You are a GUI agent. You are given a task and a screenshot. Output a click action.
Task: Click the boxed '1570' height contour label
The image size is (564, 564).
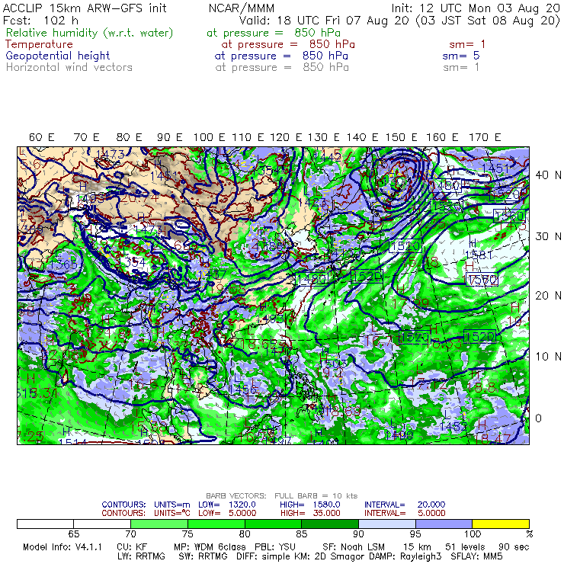[482, 279]
